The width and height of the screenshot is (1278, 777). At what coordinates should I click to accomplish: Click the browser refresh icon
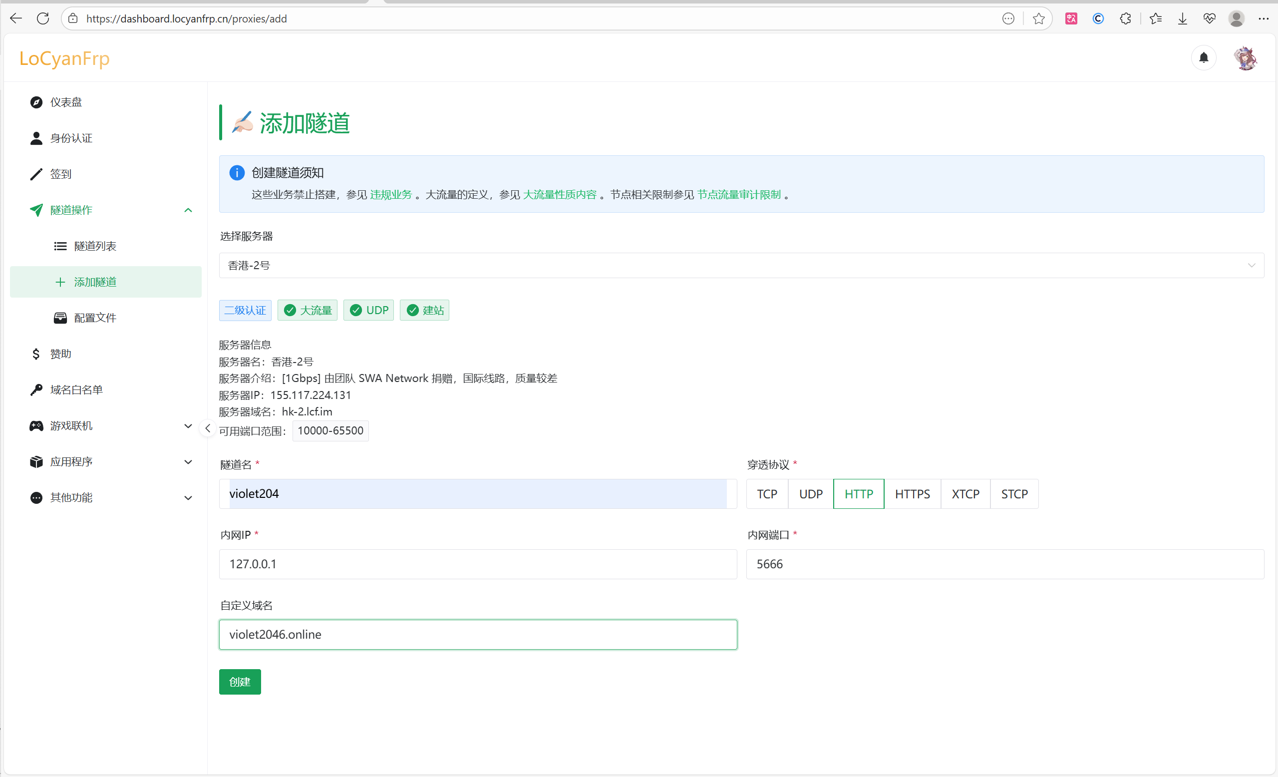pyautogui.click(x=43, y=18)
